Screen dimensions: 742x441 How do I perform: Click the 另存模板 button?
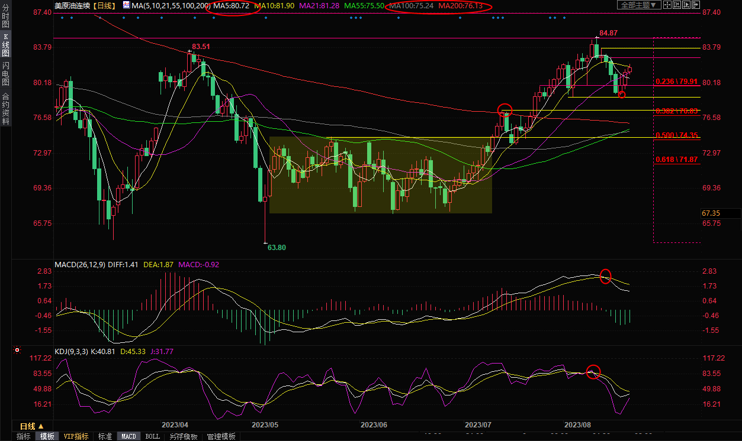[184, 436]
